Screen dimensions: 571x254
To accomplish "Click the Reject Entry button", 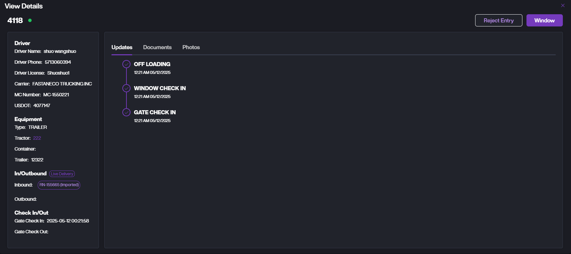I will point(498,20).
